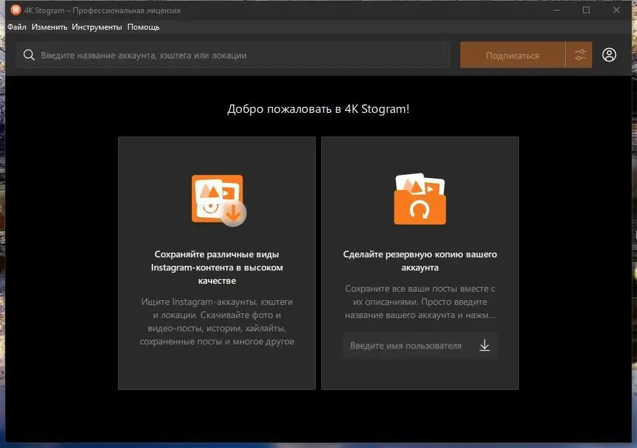
Task: Close the 4K Stogram window
Action: coord(617,10)
